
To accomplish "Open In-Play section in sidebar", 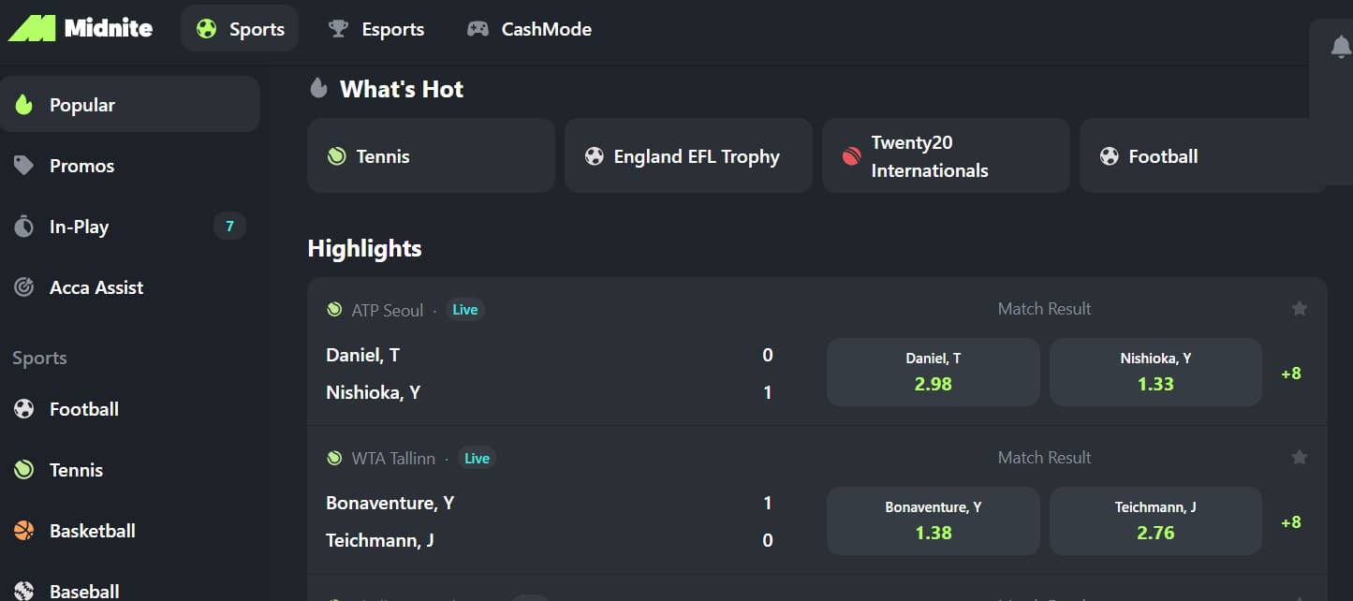I will (80, 227).
